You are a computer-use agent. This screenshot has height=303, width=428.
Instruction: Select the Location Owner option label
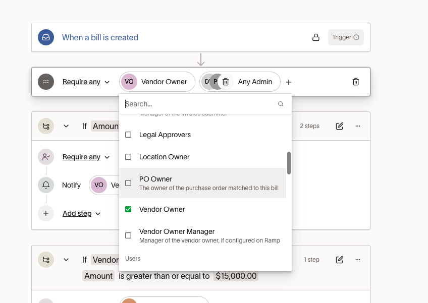[x=165, y=157]
